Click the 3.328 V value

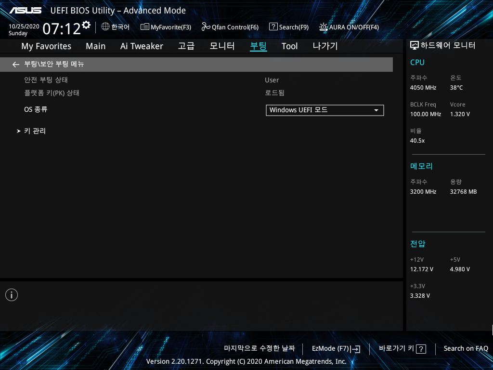click(x=420, y=296)
